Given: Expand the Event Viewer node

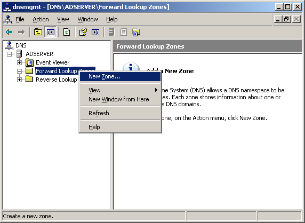Looking at the screenshot, I should click(x=19, y=62).
